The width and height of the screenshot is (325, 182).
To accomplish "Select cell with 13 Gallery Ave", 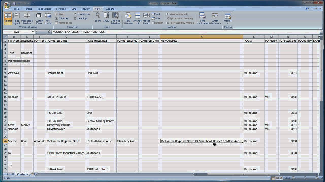I will coord(127,141).
